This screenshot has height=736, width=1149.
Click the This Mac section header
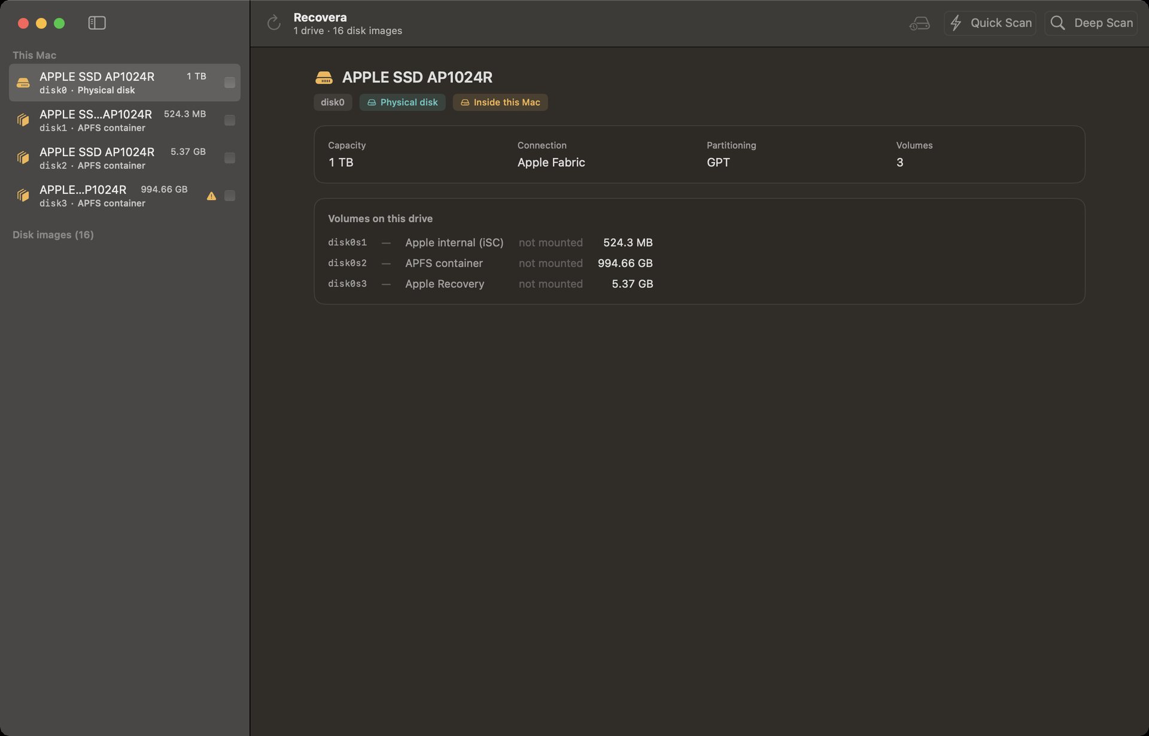34,55
